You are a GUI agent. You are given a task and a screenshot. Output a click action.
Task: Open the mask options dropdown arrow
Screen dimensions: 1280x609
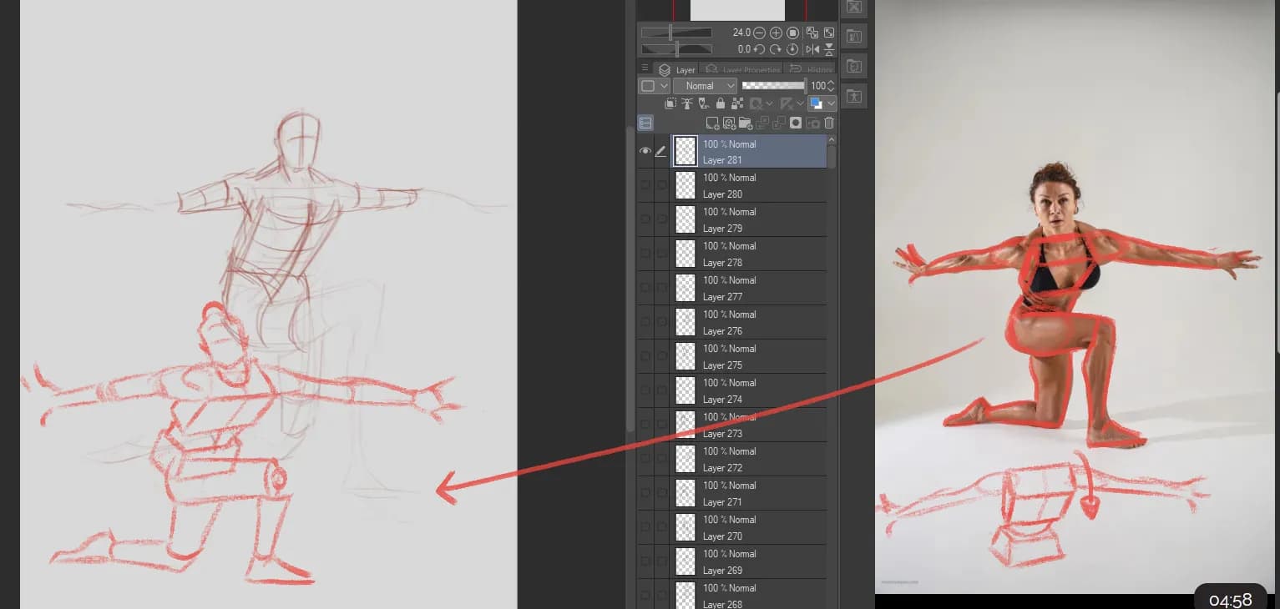770,103
